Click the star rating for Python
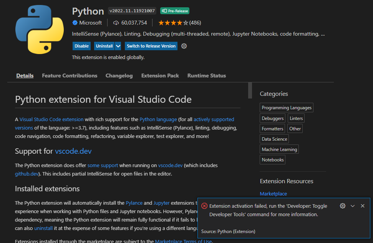 (173, 23)
